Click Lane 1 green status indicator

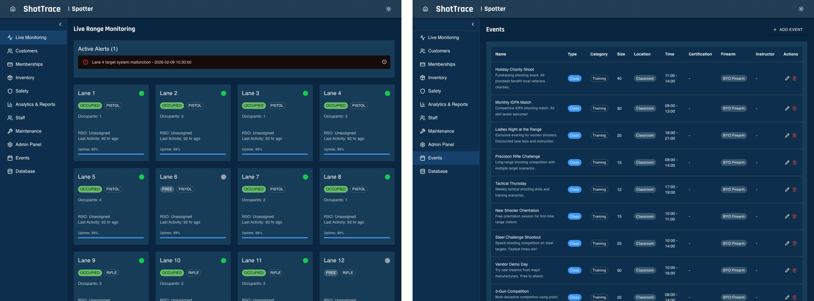(142, 93)
